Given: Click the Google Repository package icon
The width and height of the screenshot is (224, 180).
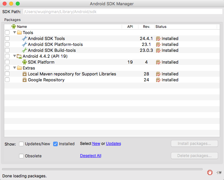Looking at the screenshot, I should [x=24, y=80].
